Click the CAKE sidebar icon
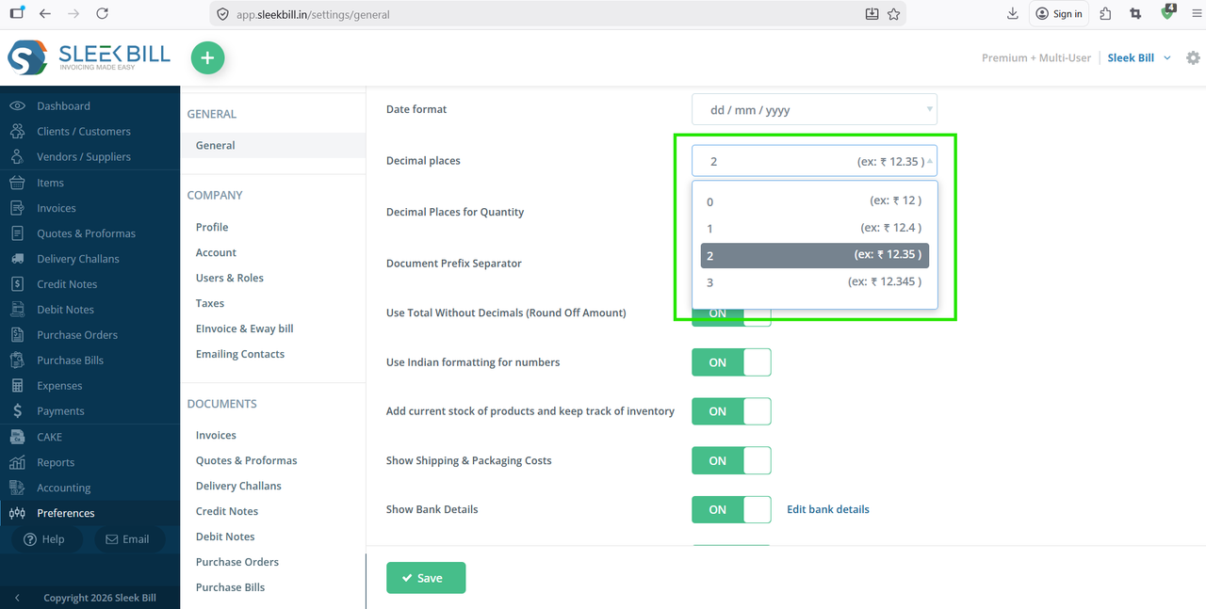1206x609 pixels. (17, 436)
